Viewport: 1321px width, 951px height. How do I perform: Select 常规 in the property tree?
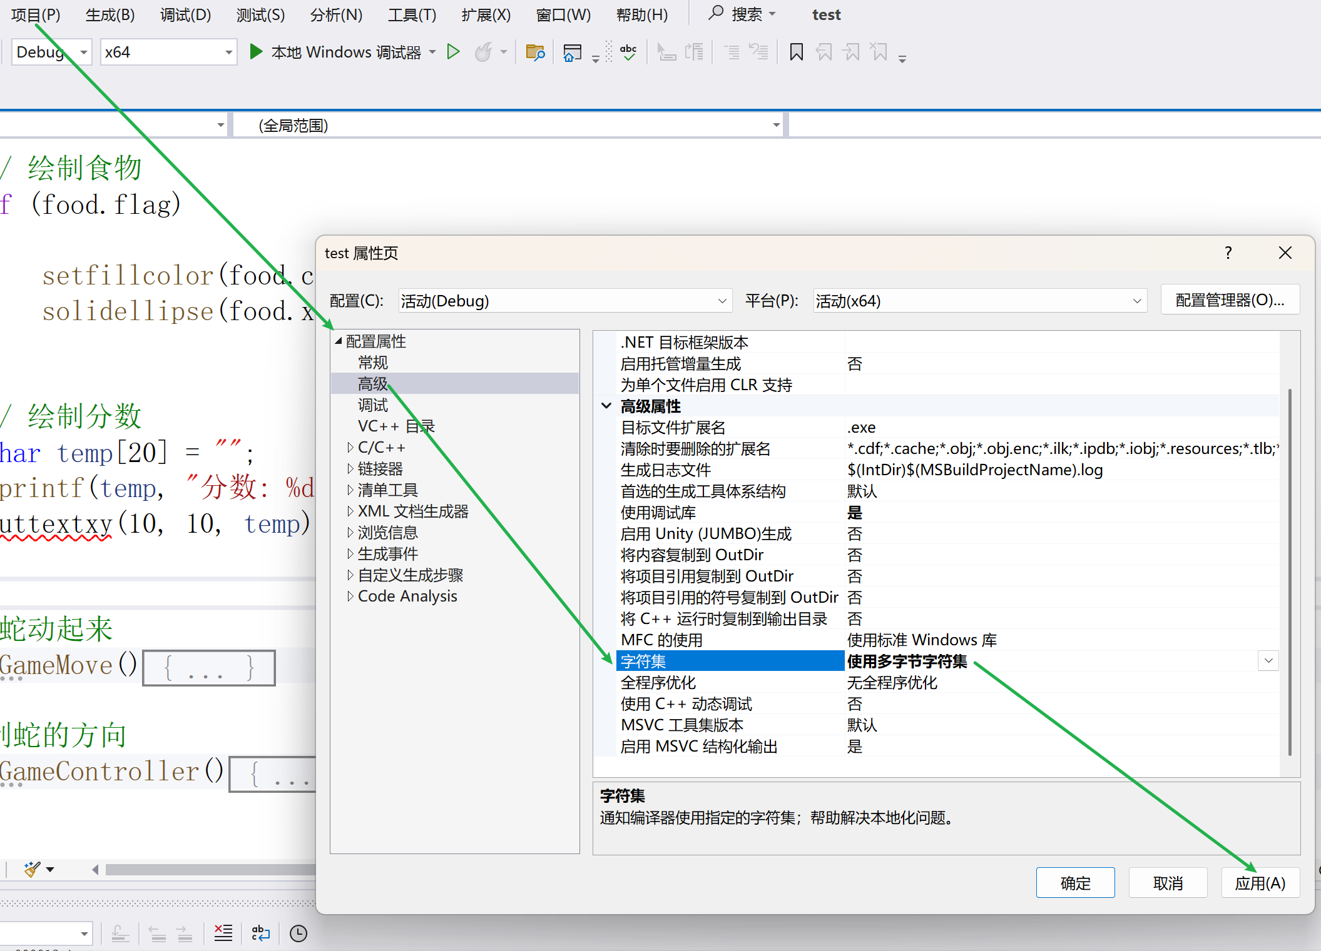(373, 363)
